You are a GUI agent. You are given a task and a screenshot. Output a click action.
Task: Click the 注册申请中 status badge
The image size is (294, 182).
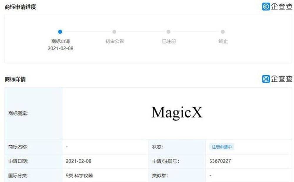pyautogui.click(x=222, y=147)
